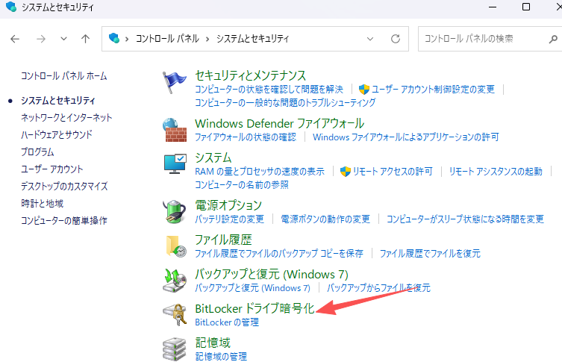The image size is (562, 362).
Task: Click the forward navigation arrow
Action: tap(41, 39)
